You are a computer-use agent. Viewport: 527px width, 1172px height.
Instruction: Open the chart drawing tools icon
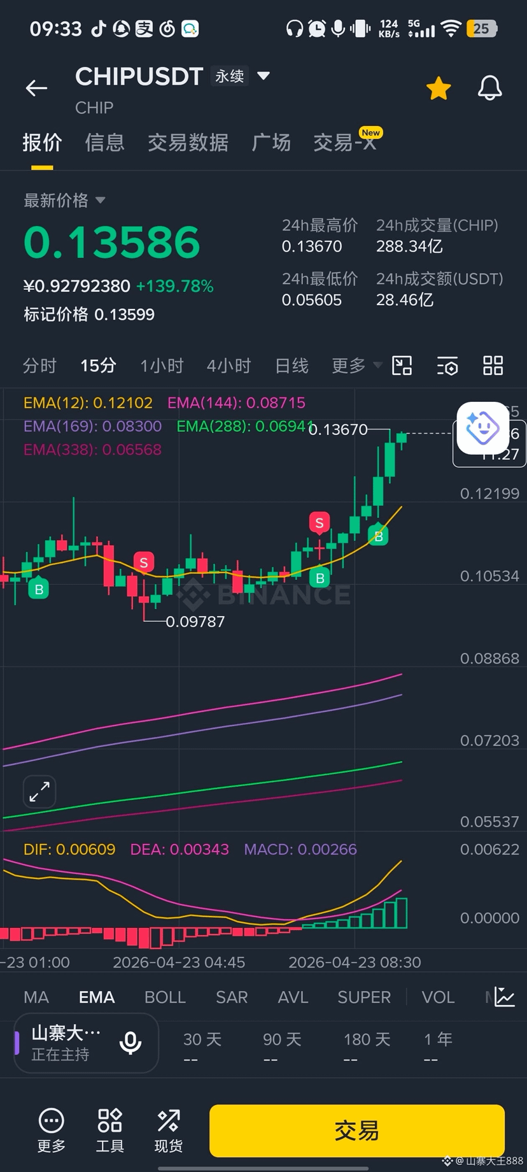tap(402, 366)
